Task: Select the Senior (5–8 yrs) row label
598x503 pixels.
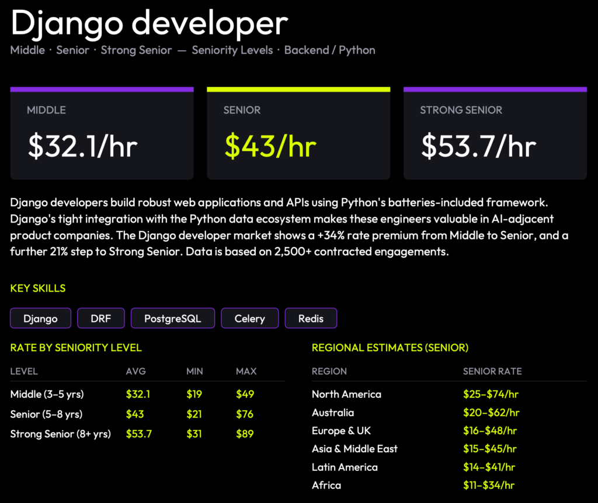Action: coord(46,414)
